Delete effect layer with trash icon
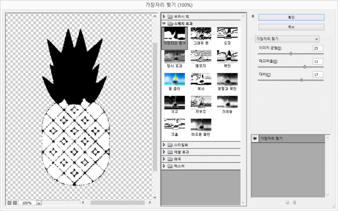 294,202
